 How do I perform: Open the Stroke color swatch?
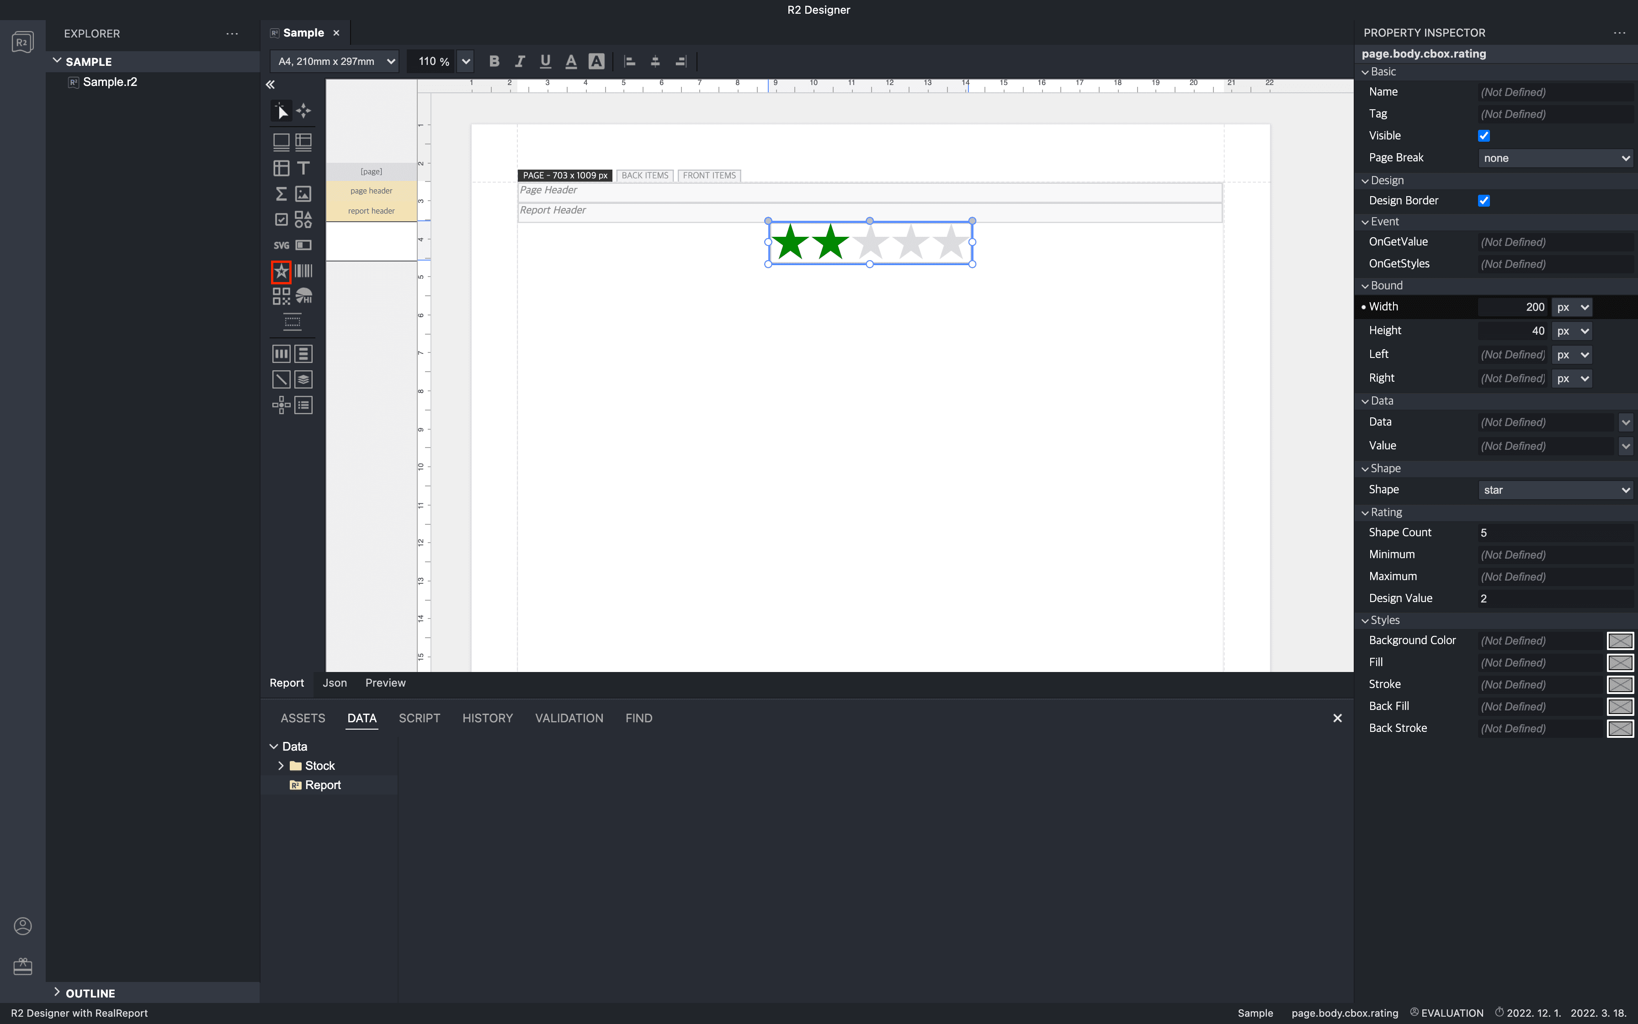[x=1620, y=685]
